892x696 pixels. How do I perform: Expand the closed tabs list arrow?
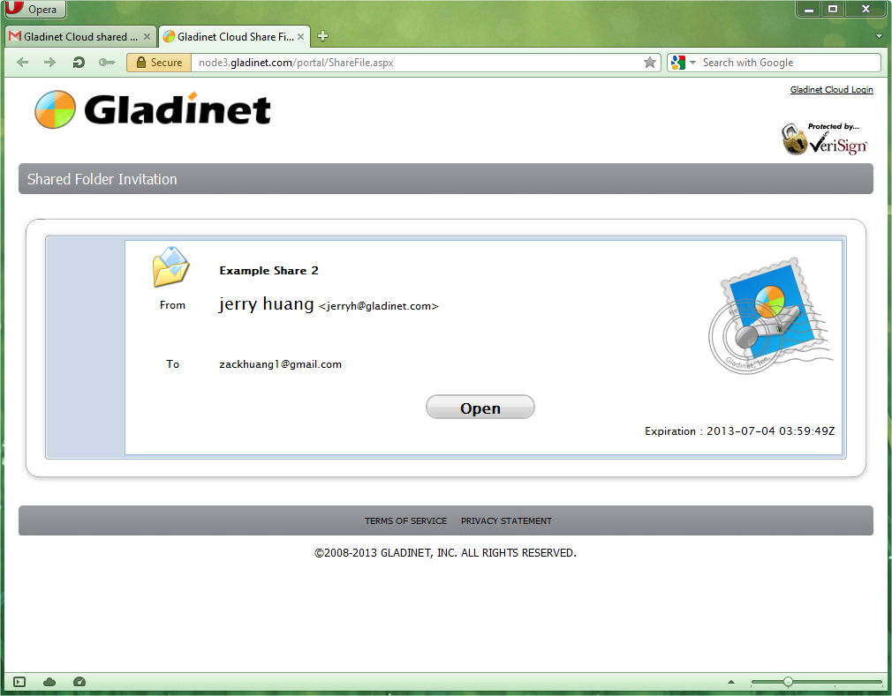pyautogui.click(x=879, y=36)
